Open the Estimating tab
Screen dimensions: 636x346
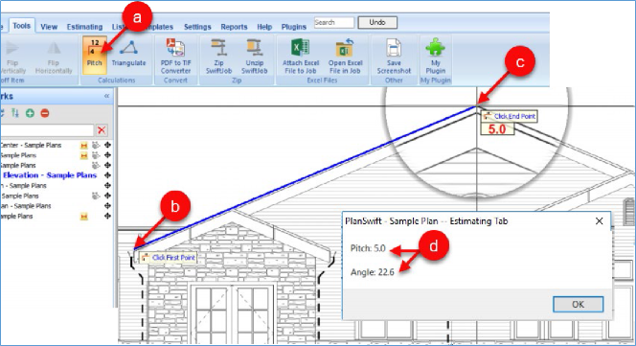[x=84, y=27]
